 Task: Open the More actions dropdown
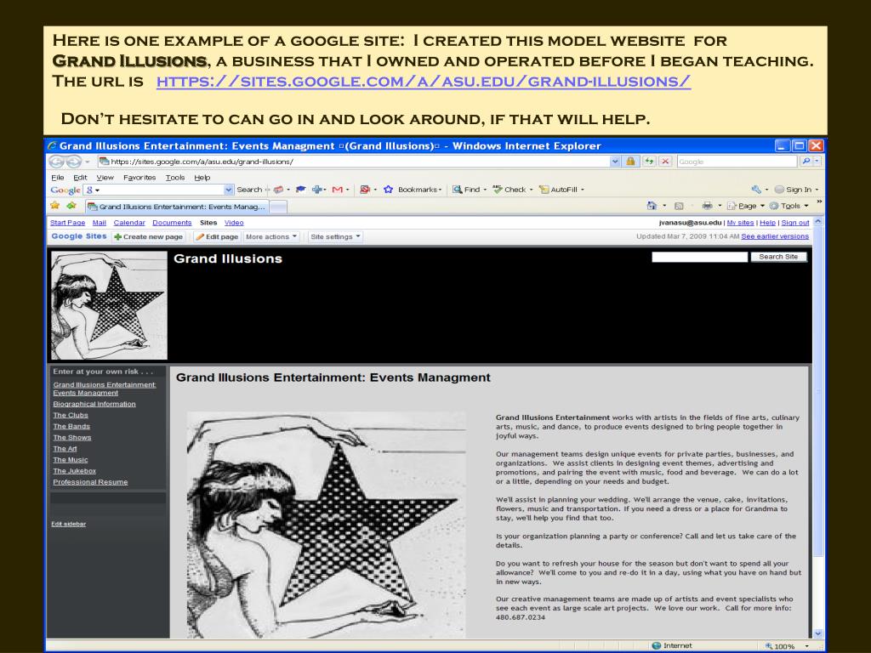click(271, 236)
